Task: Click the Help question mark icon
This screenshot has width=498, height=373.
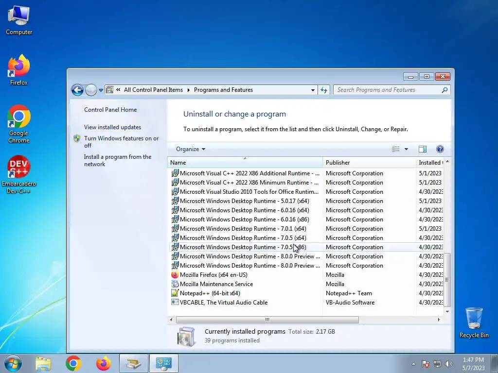Action: click(x=440, y=149)
